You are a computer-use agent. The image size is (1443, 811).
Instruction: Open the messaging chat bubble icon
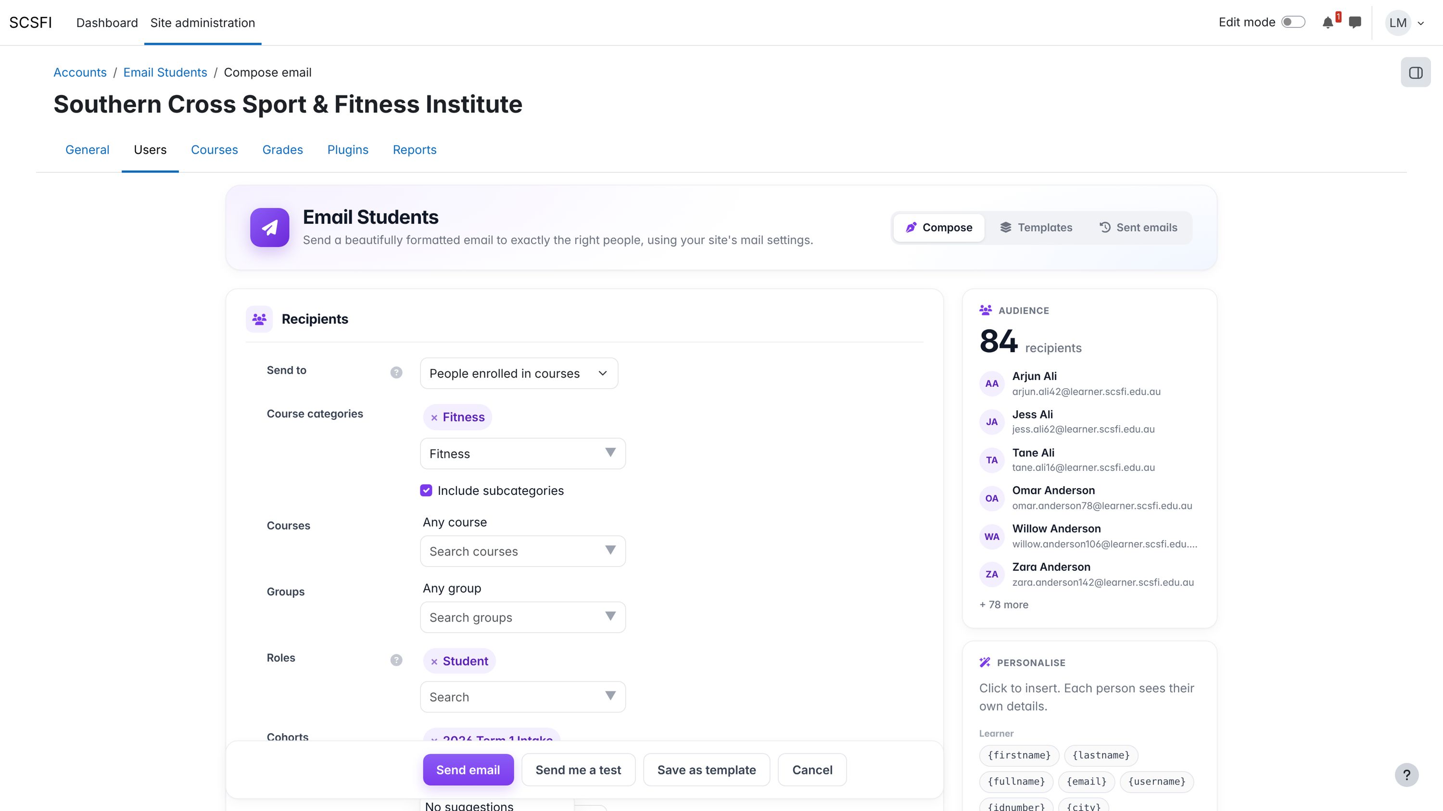[x=1355, y=23]
